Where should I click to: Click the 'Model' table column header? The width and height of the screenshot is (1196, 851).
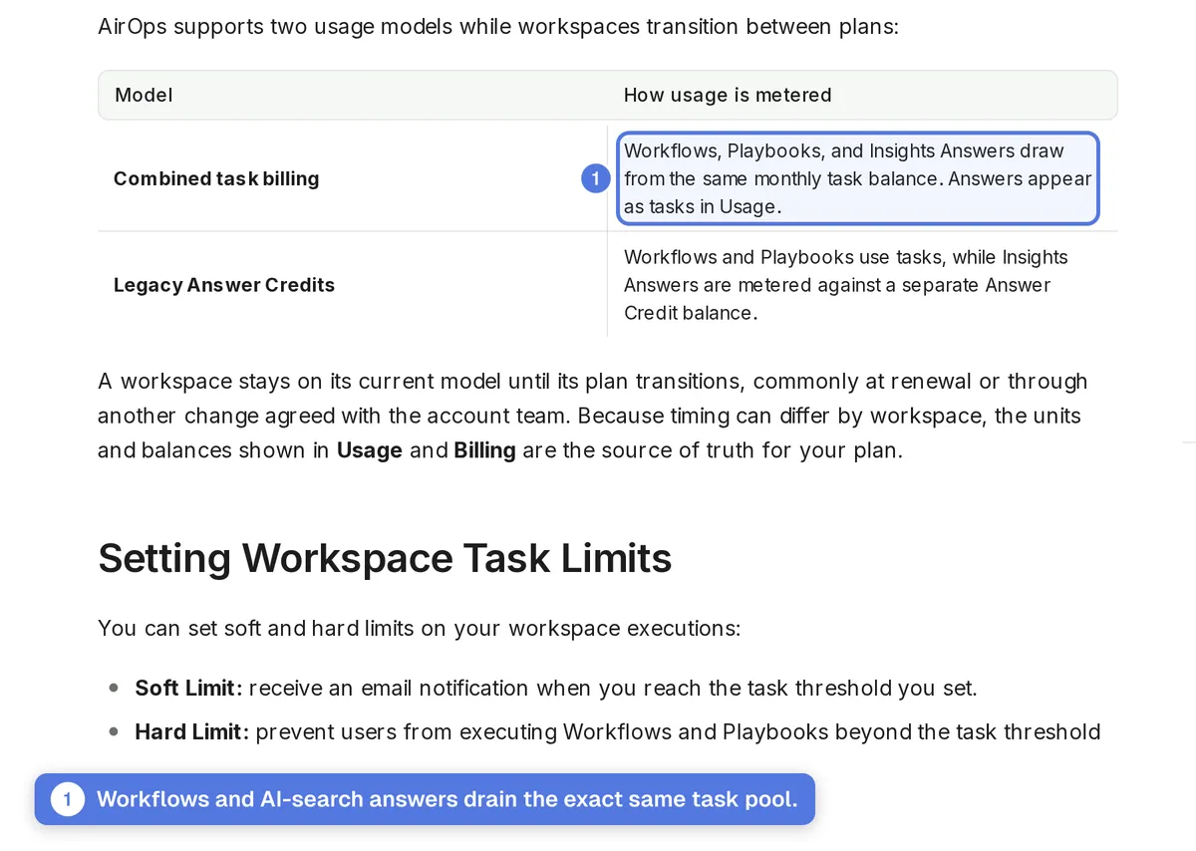[144, 95]
